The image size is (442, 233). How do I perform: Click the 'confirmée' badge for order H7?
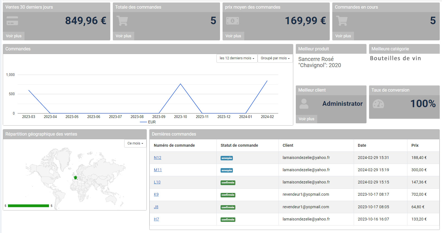click(x=228, y=220)
